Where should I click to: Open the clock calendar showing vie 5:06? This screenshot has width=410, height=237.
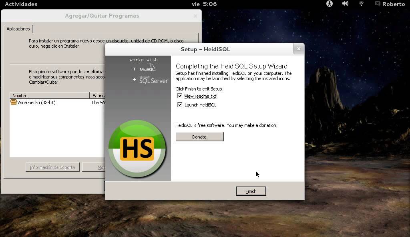[204, 4]
